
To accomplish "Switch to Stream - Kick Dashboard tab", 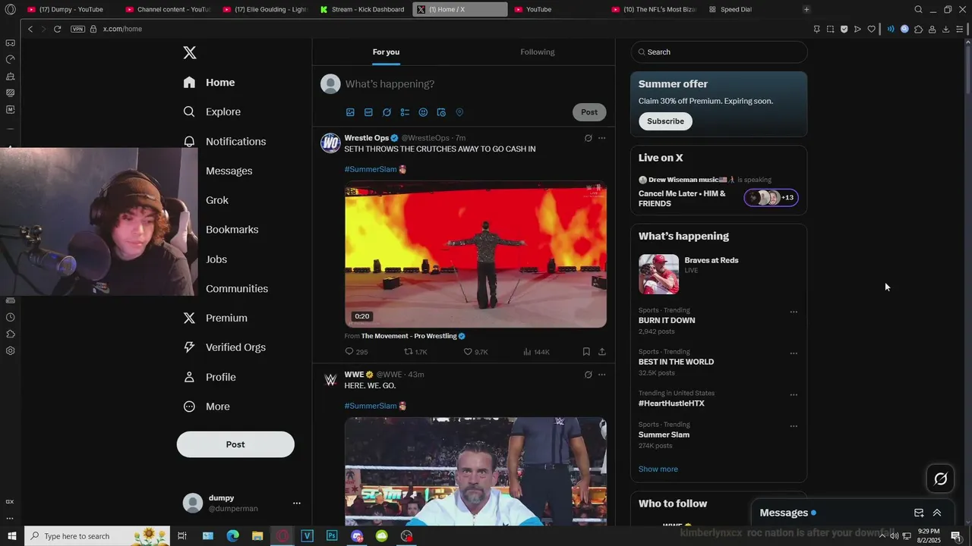I will click(363, 9).
